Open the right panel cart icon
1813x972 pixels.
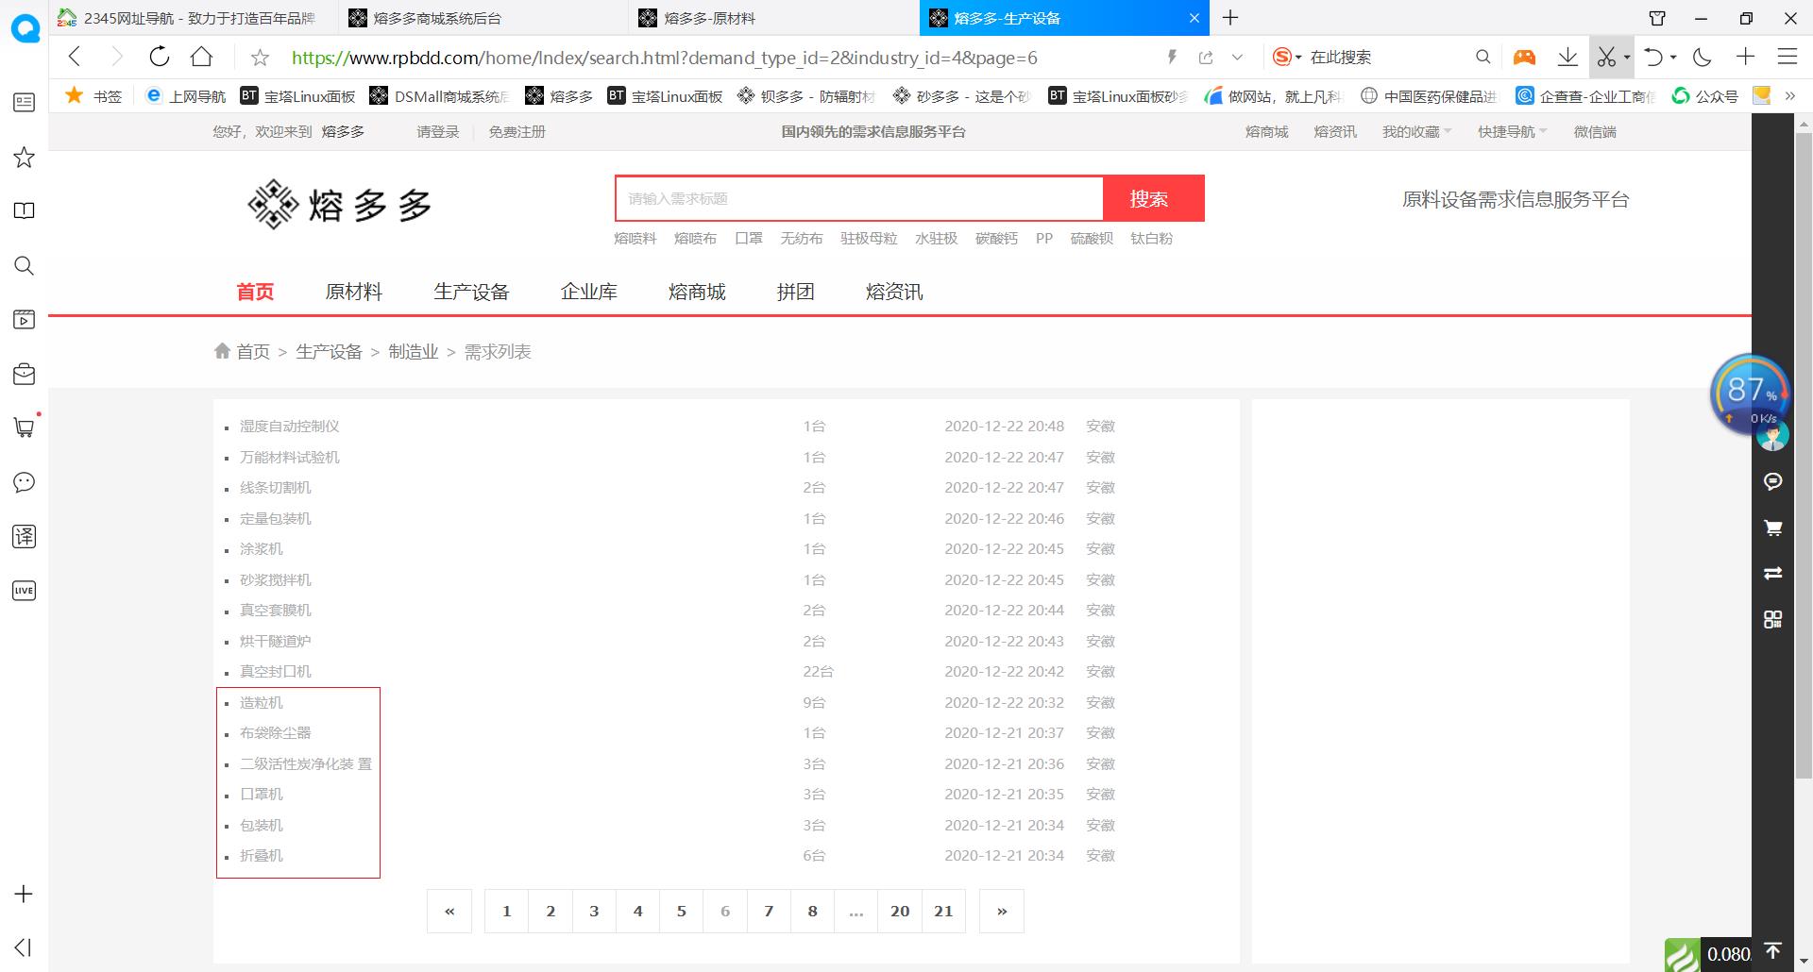pos(1772,528)
